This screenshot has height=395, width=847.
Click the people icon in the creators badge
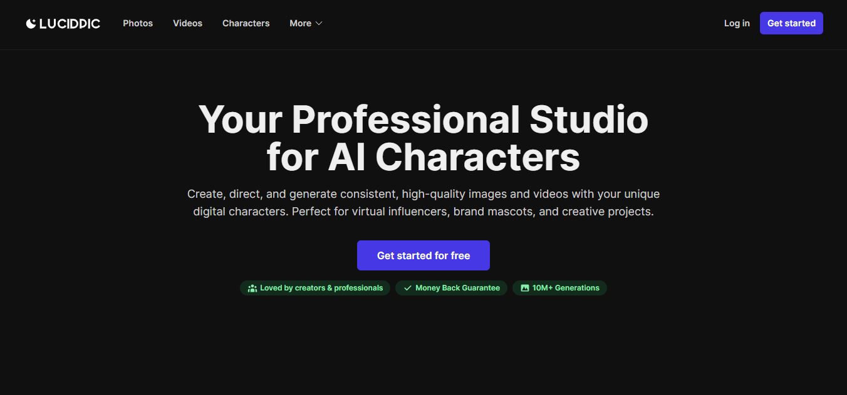(x=252, y=288)
